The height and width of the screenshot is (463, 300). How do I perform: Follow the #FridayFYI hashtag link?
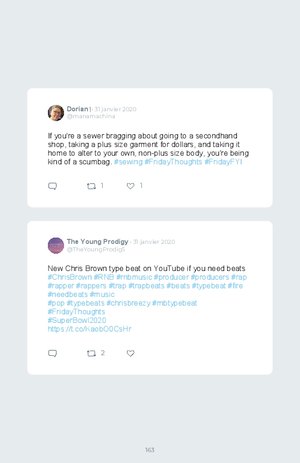(223, 162)
